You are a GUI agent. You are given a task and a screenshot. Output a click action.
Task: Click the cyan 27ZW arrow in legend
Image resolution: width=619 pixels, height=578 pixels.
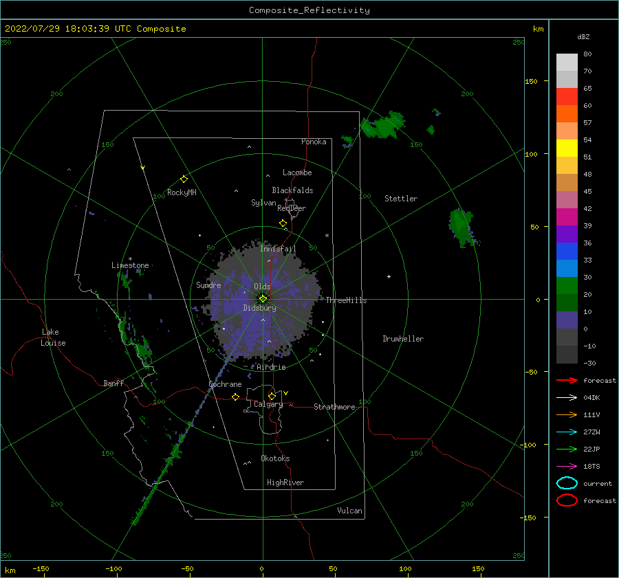click(x=567, y=432)
